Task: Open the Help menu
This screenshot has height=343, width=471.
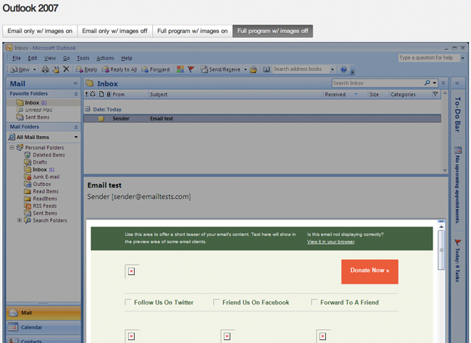Action: pos(127,58)
